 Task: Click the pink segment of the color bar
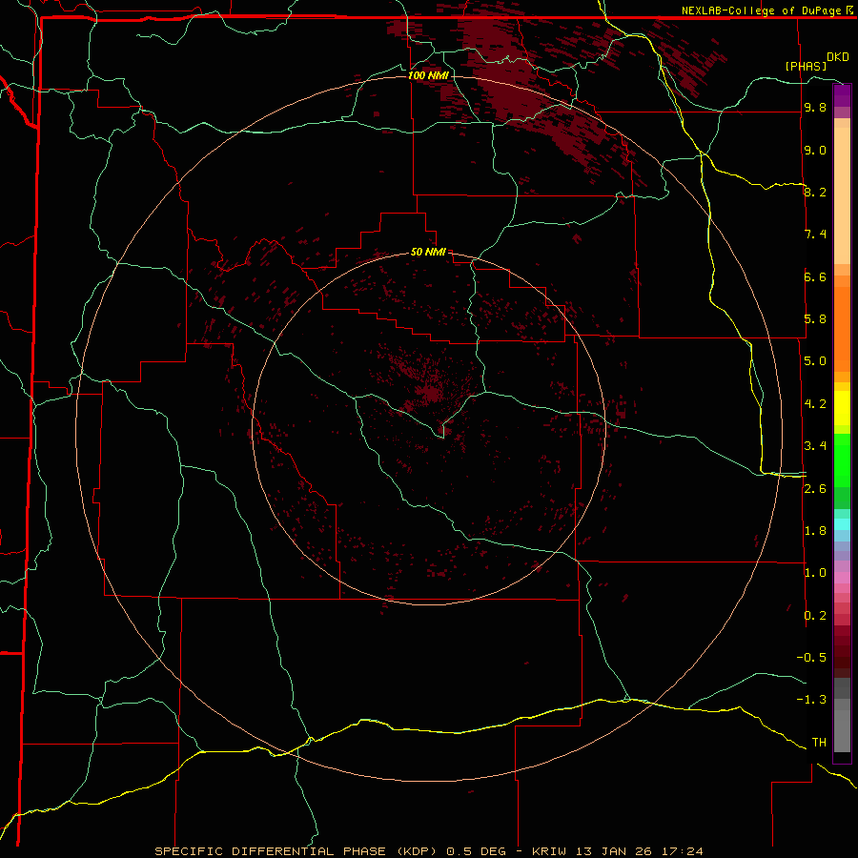[842, 578]
